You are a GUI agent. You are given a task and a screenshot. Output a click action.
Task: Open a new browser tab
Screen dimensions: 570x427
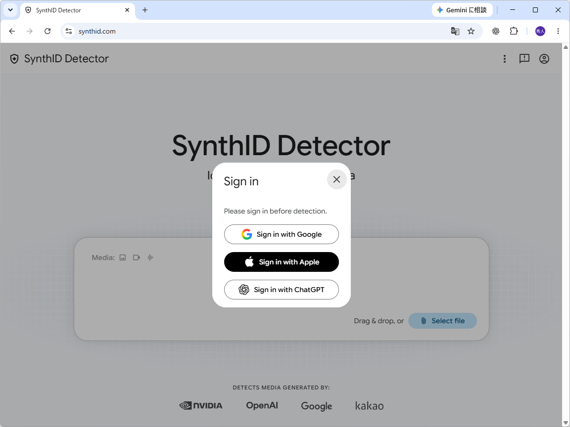(x=144, y=10)
